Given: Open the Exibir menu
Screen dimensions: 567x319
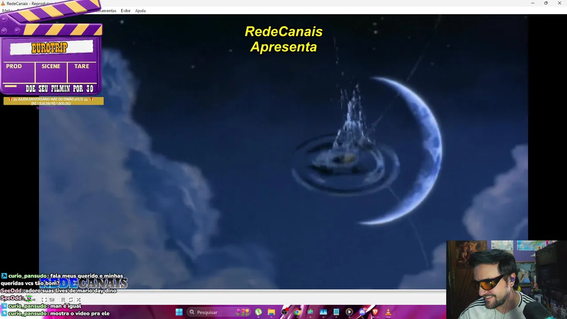Looking at the screenshot, I should [x=126, y=11].
